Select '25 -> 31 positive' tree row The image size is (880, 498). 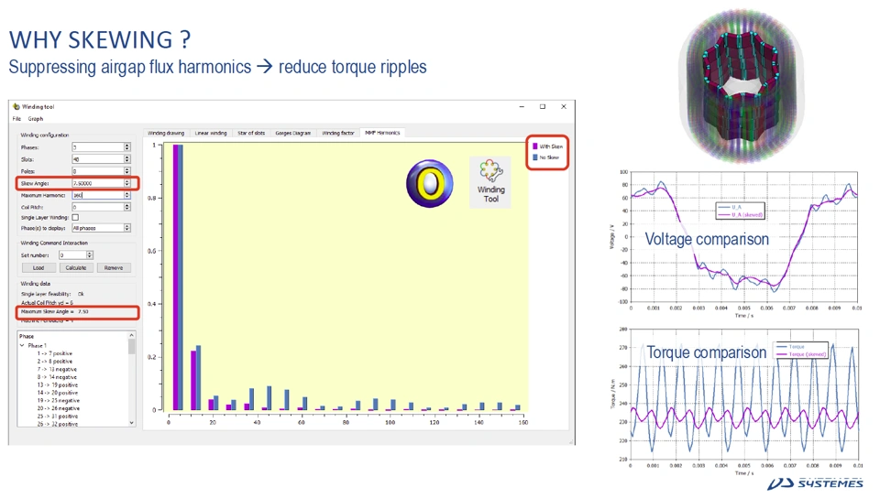click(57, 417)
